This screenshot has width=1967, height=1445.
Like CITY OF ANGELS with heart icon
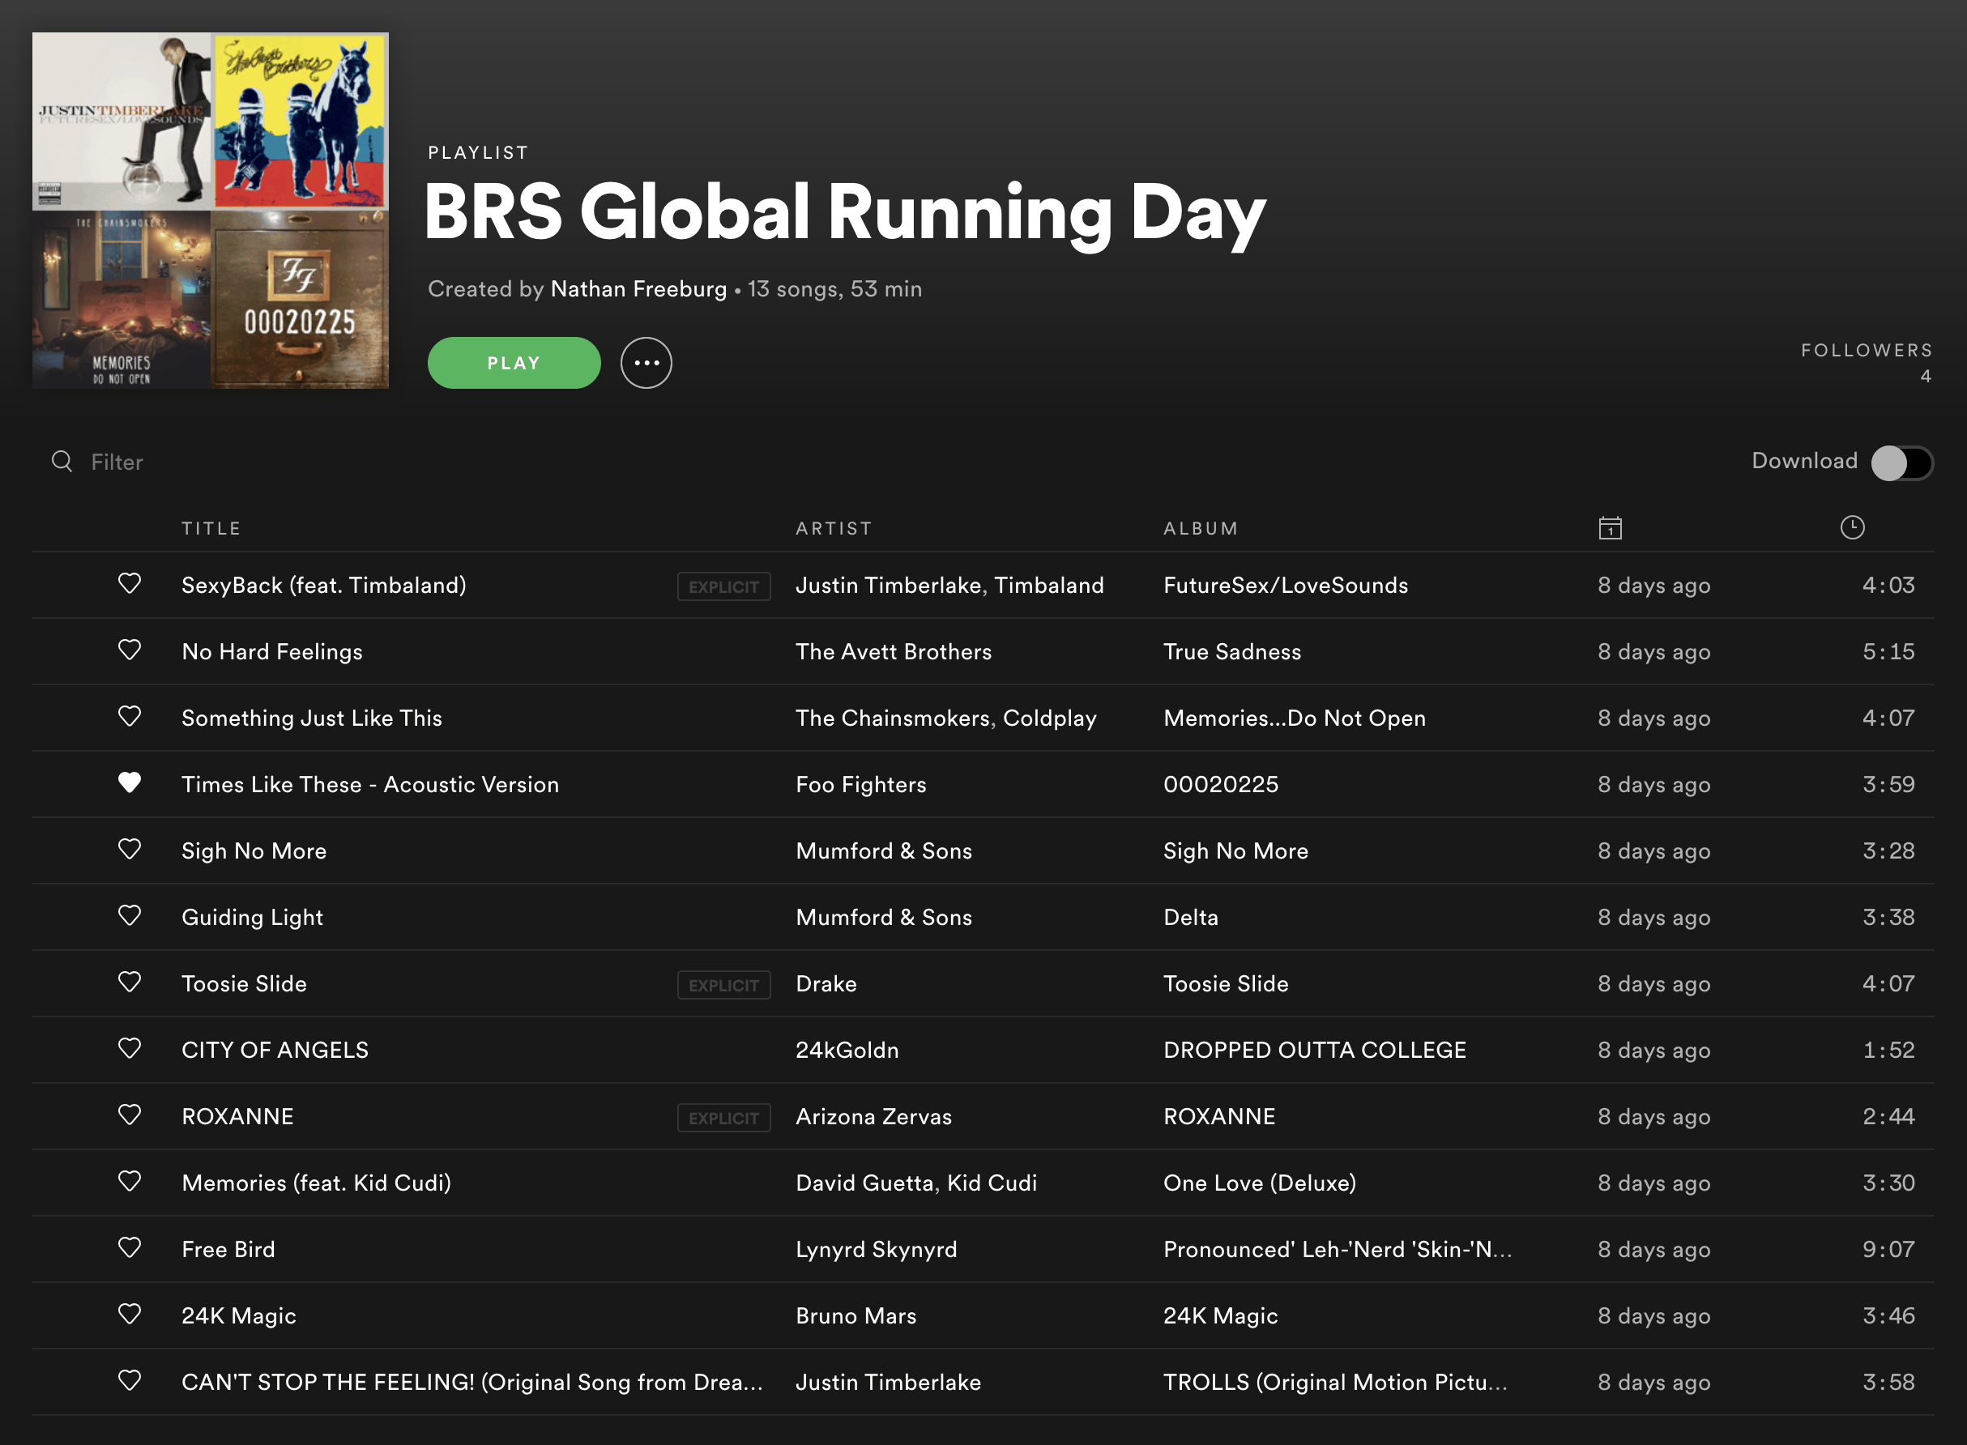point(130,1049)
